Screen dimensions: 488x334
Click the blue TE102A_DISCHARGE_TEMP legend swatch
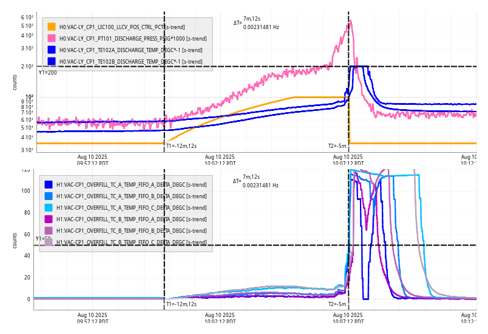point(52,50)
